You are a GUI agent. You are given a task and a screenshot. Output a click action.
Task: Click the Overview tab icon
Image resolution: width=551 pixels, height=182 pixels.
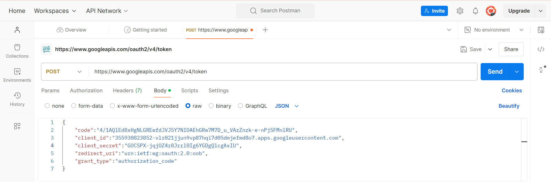pos(60,30)
